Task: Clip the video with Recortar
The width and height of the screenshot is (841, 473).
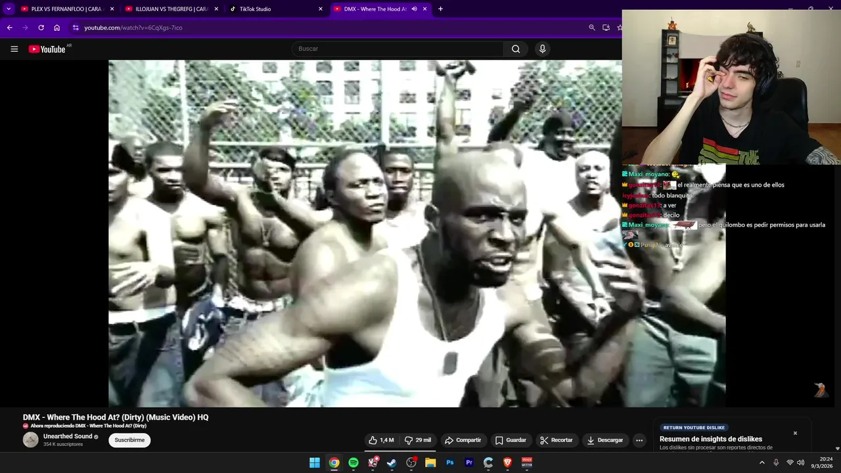Action: (x=556, y=440)
